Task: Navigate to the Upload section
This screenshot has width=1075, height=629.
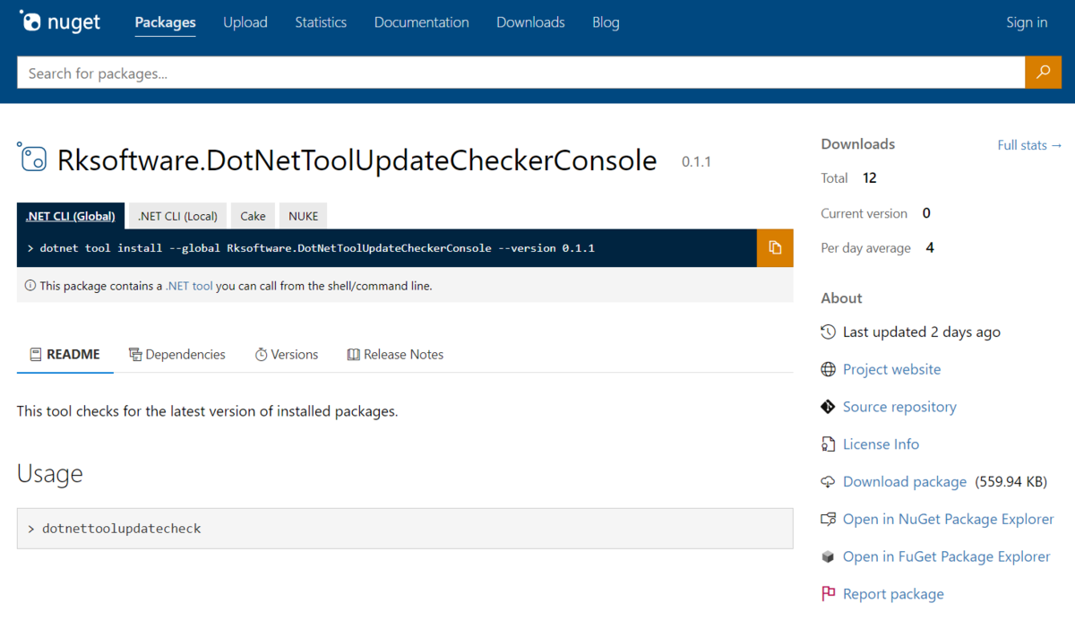Action: (x=245, y=22)
